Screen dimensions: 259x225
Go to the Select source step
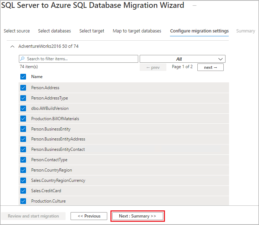pyautogui.click(x=17, y=31)
